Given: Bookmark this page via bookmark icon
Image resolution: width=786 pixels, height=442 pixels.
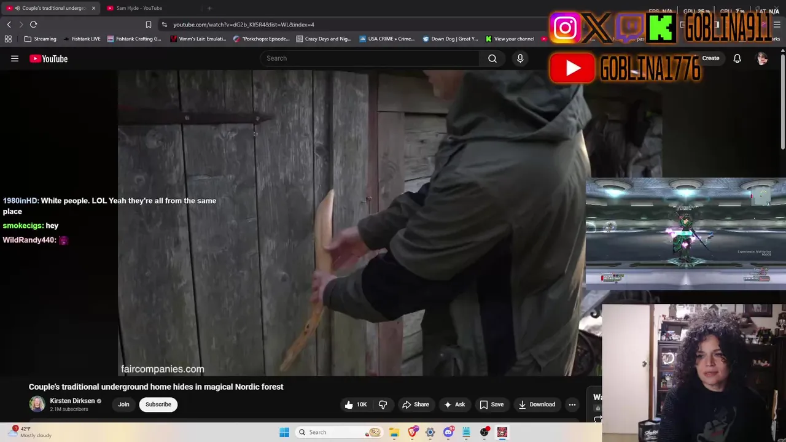Looking at the screenshot, I should [x=148, y=25].
